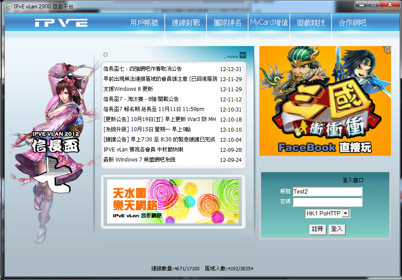Click the 註冊 register button
This screenshot has width=402, height=280.
point(317,229)
